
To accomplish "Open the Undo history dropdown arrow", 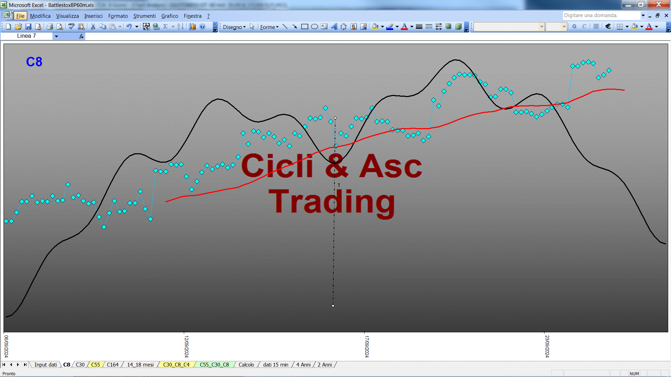I will click(137, 27).
